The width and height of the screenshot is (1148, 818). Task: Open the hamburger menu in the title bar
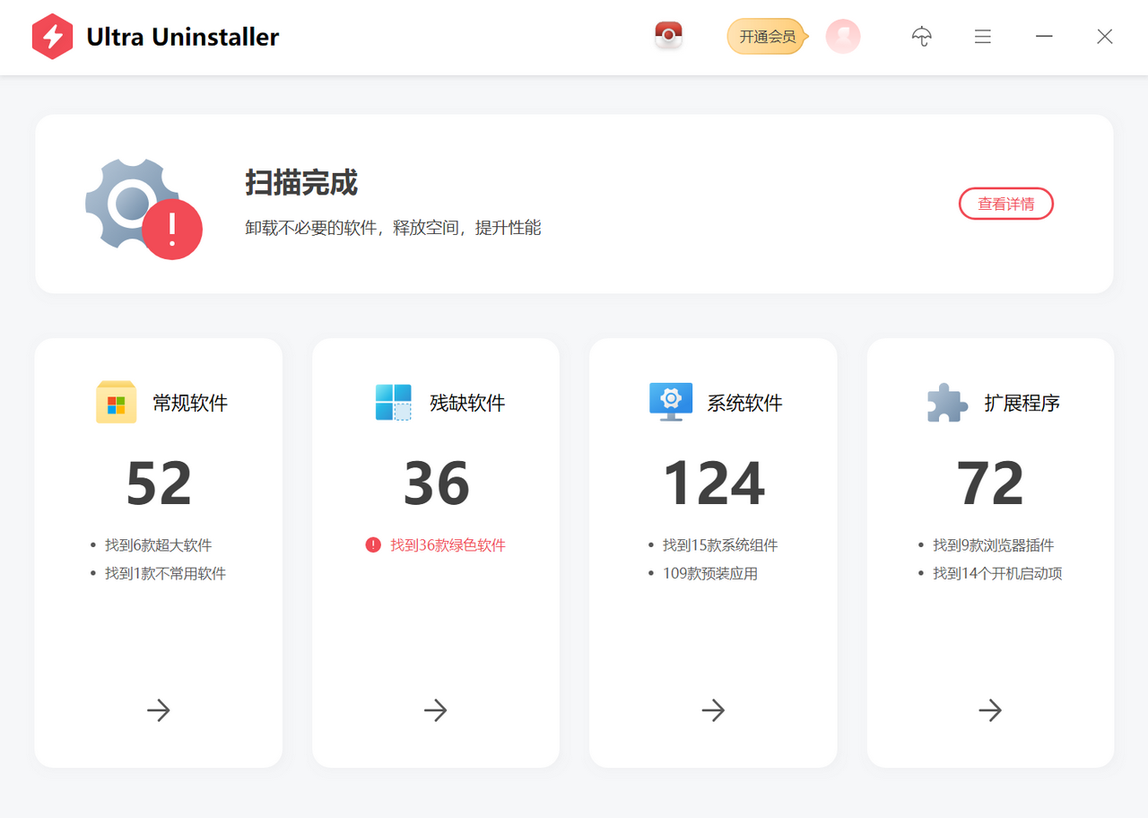pyautogui.click(x=983, y=37)
